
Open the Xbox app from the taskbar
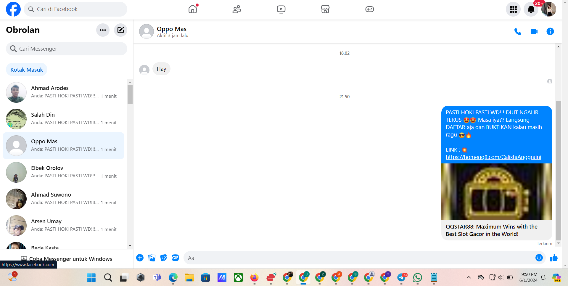click(x=238, y=278)
